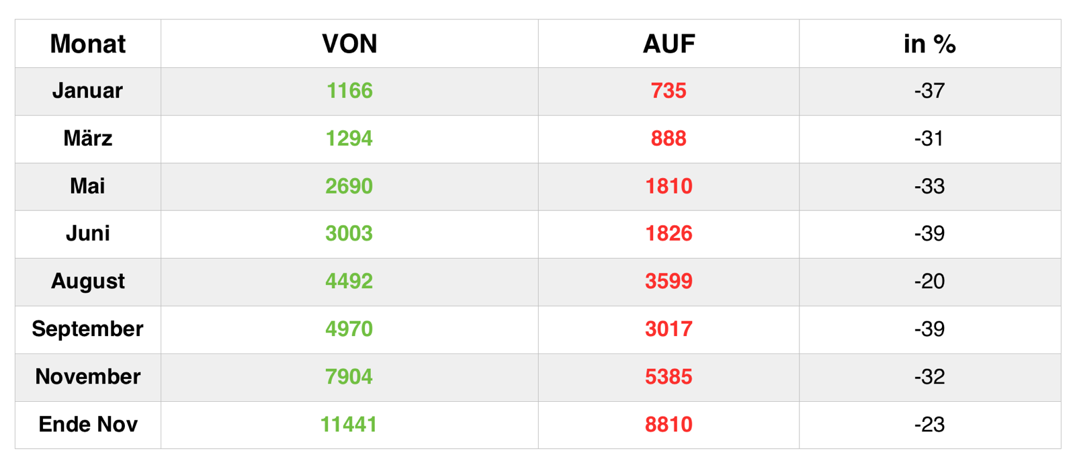Select the VON column header
Screen dimensions: 1075x467
point(349,44)
